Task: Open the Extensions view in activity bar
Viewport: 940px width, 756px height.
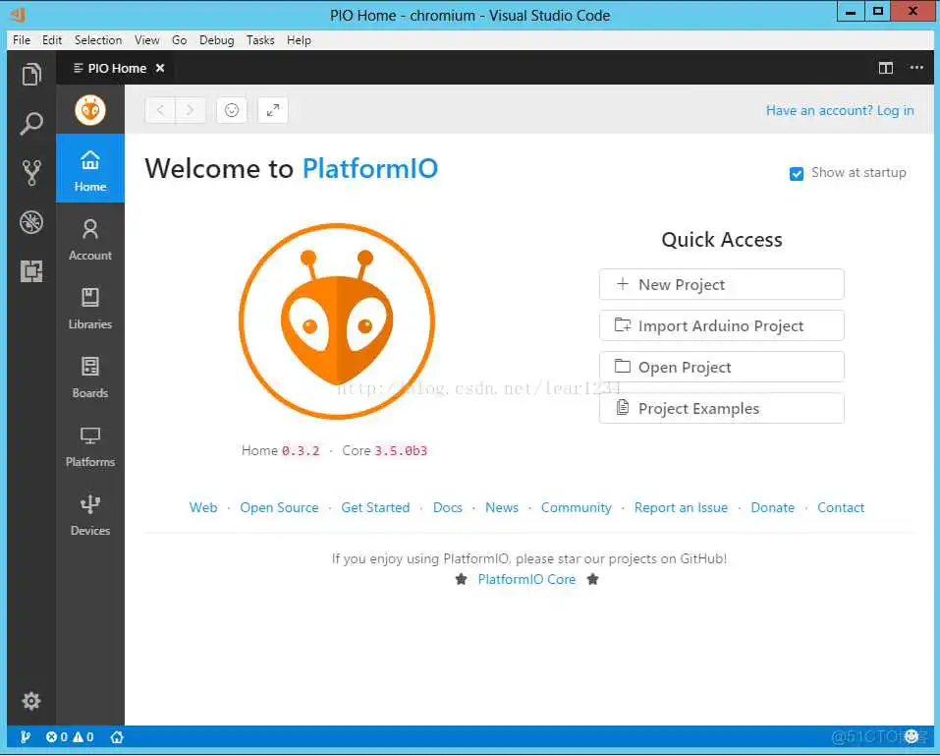Action: tap(31, 271)
